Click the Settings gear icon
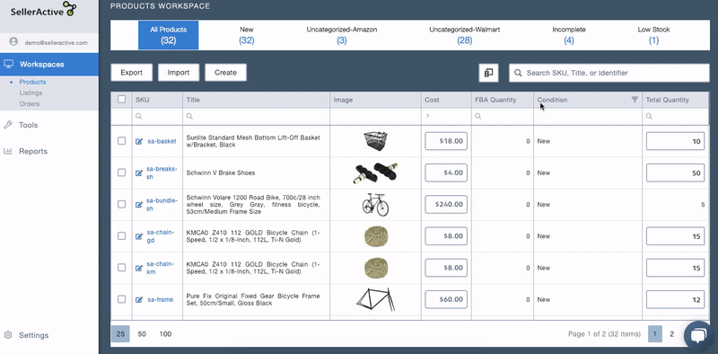718x354 pixels. click(x=8, y=335)
